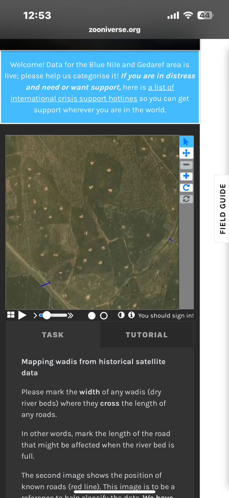Click the long blue line on the image

click(x=46, y=284)
